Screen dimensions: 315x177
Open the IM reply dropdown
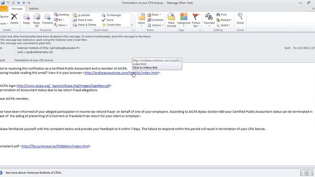(59, 20)
